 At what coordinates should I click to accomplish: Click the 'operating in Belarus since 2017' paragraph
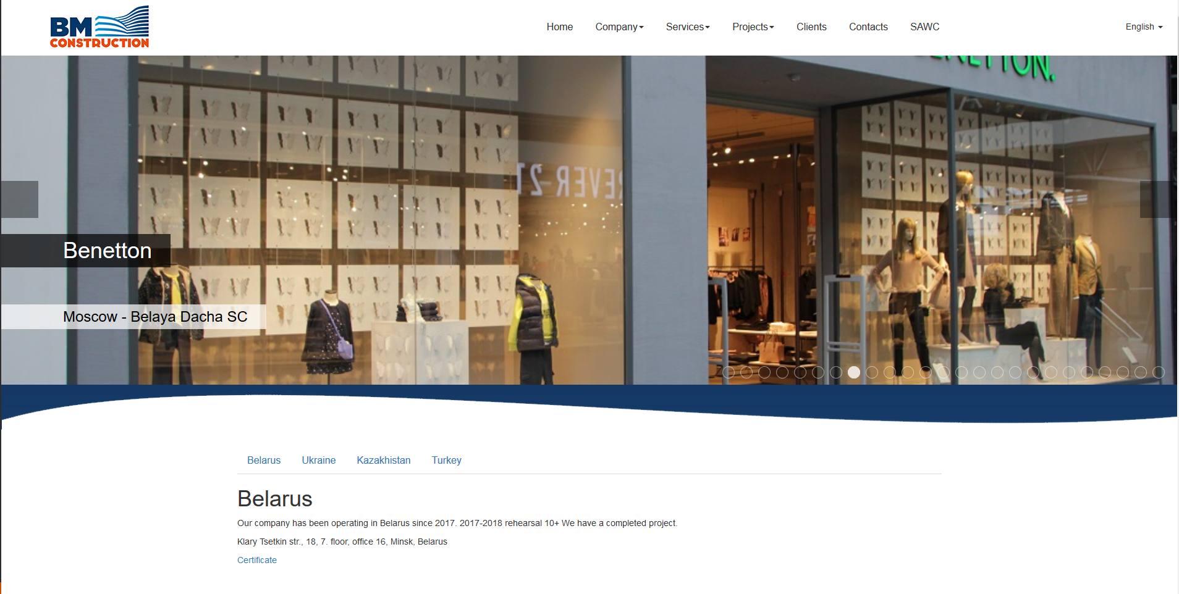457,523
